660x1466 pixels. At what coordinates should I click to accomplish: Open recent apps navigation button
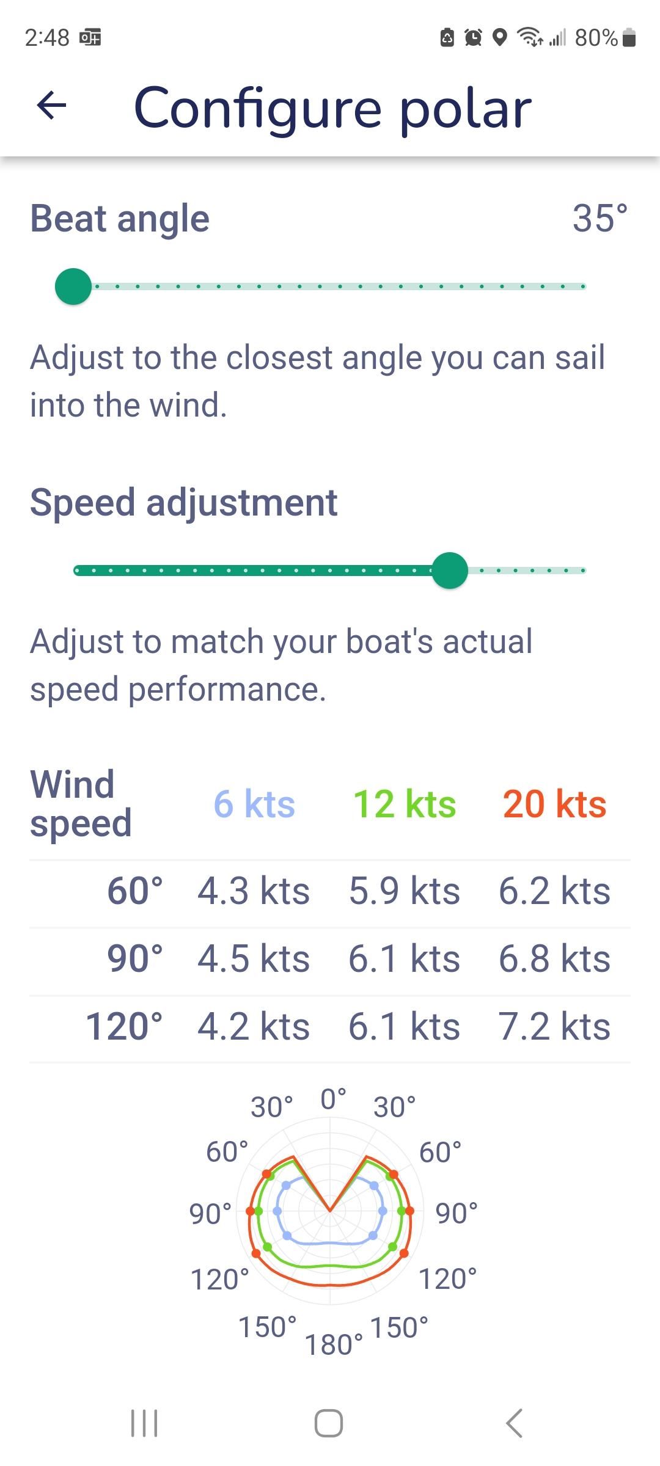point(145,1423)
